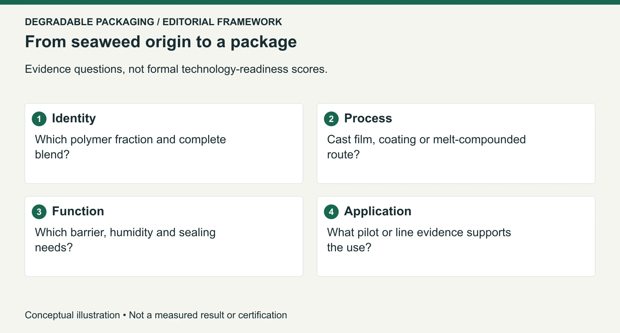Click "Which barrier, humidity and sealing needs?" text
620x333 pixels.
[125, 240]
